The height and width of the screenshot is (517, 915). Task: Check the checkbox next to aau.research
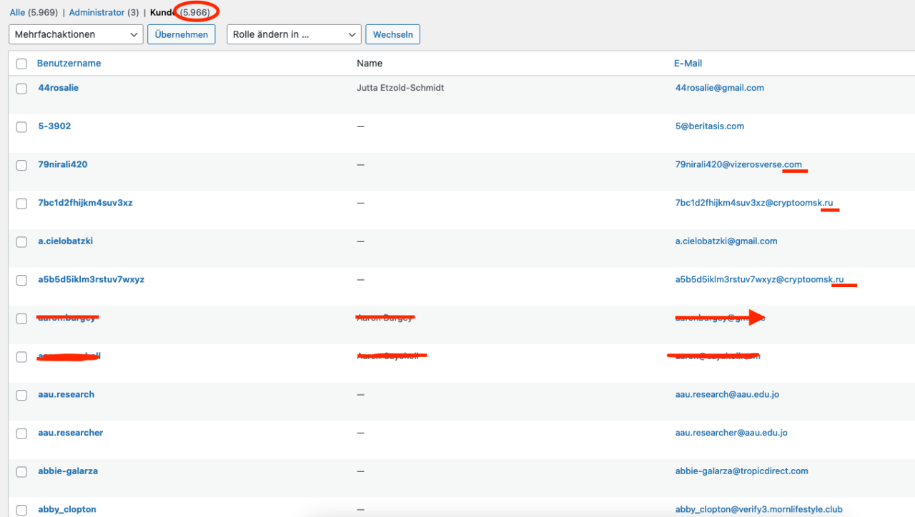[x=21, y=395]
